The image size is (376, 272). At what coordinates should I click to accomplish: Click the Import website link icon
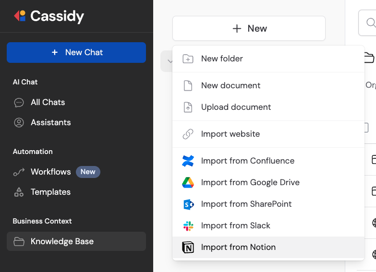pyautogui.click(x=188, y=134)
